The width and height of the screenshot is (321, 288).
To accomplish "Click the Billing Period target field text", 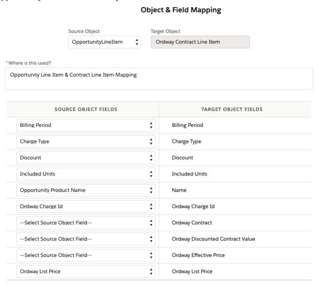I will pos(187,125).
